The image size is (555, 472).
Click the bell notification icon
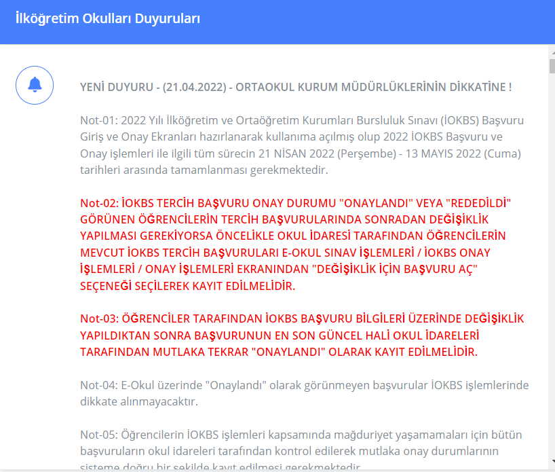(35, 85)
